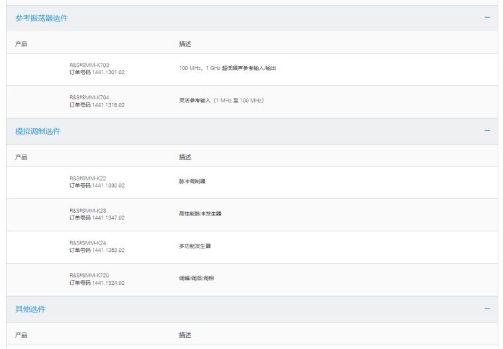
Task: Collapse 参考振荡器选件 section via minus icon
Action: point(487,18)
